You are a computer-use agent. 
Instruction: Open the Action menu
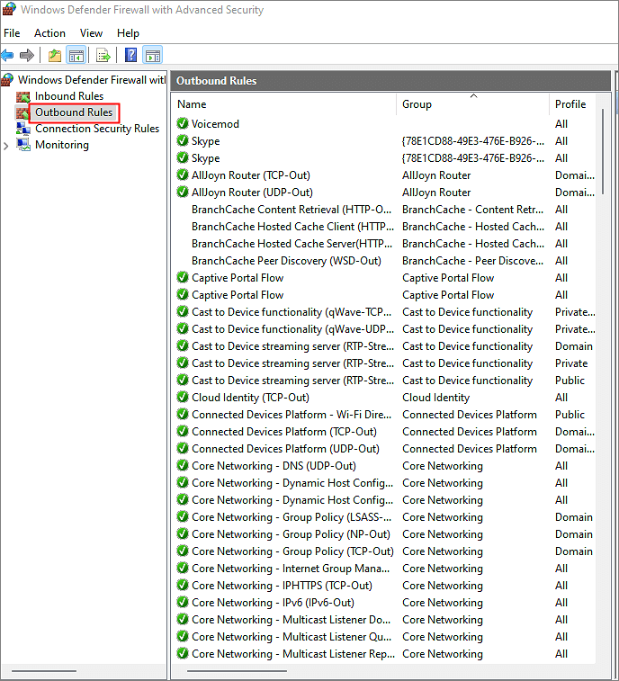[49, 33]
